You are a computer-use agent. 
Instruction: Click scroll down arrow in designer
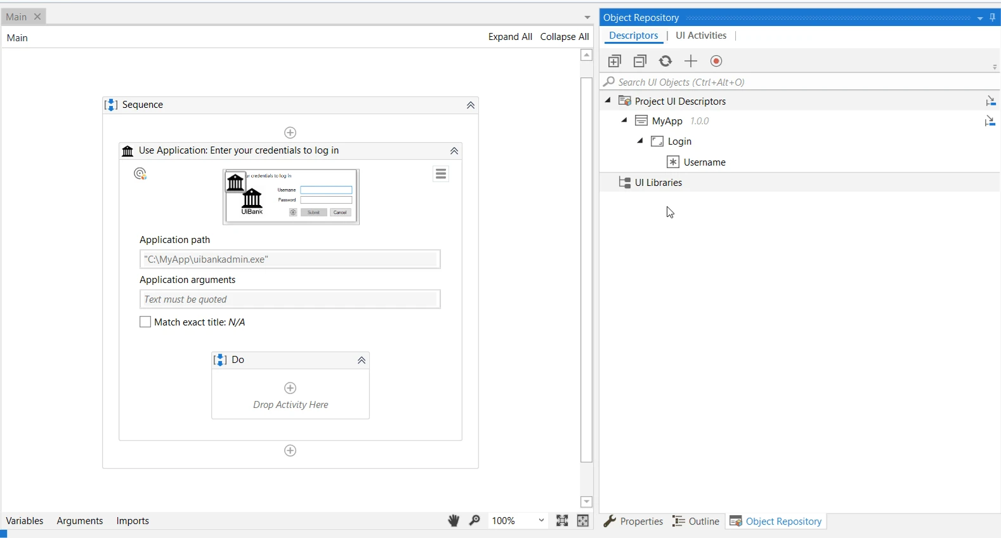point(587,502)
